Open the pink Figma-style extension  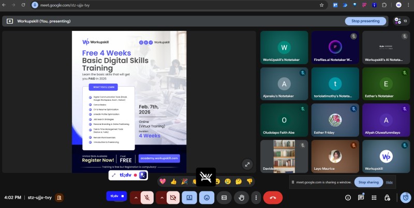365,5
